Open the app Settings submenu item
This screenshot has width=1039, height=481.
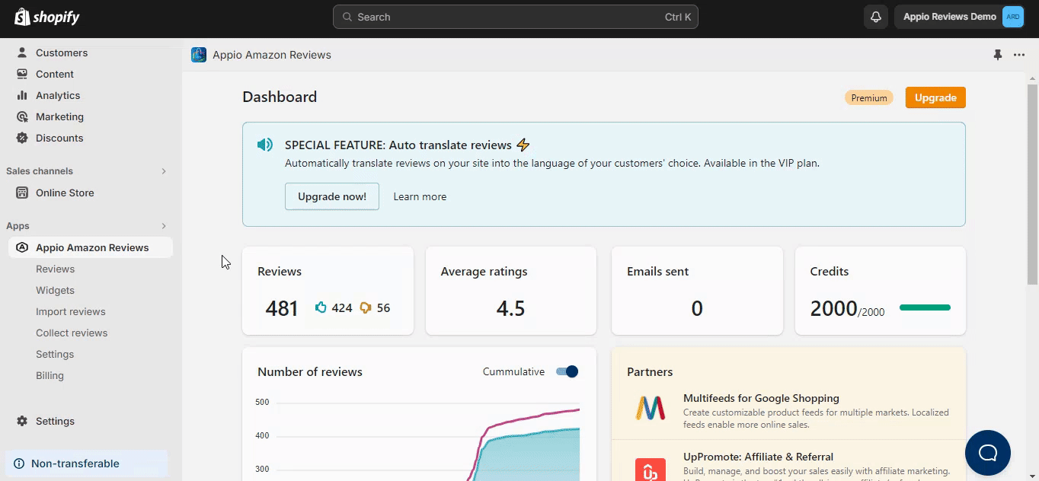(55, 354)
